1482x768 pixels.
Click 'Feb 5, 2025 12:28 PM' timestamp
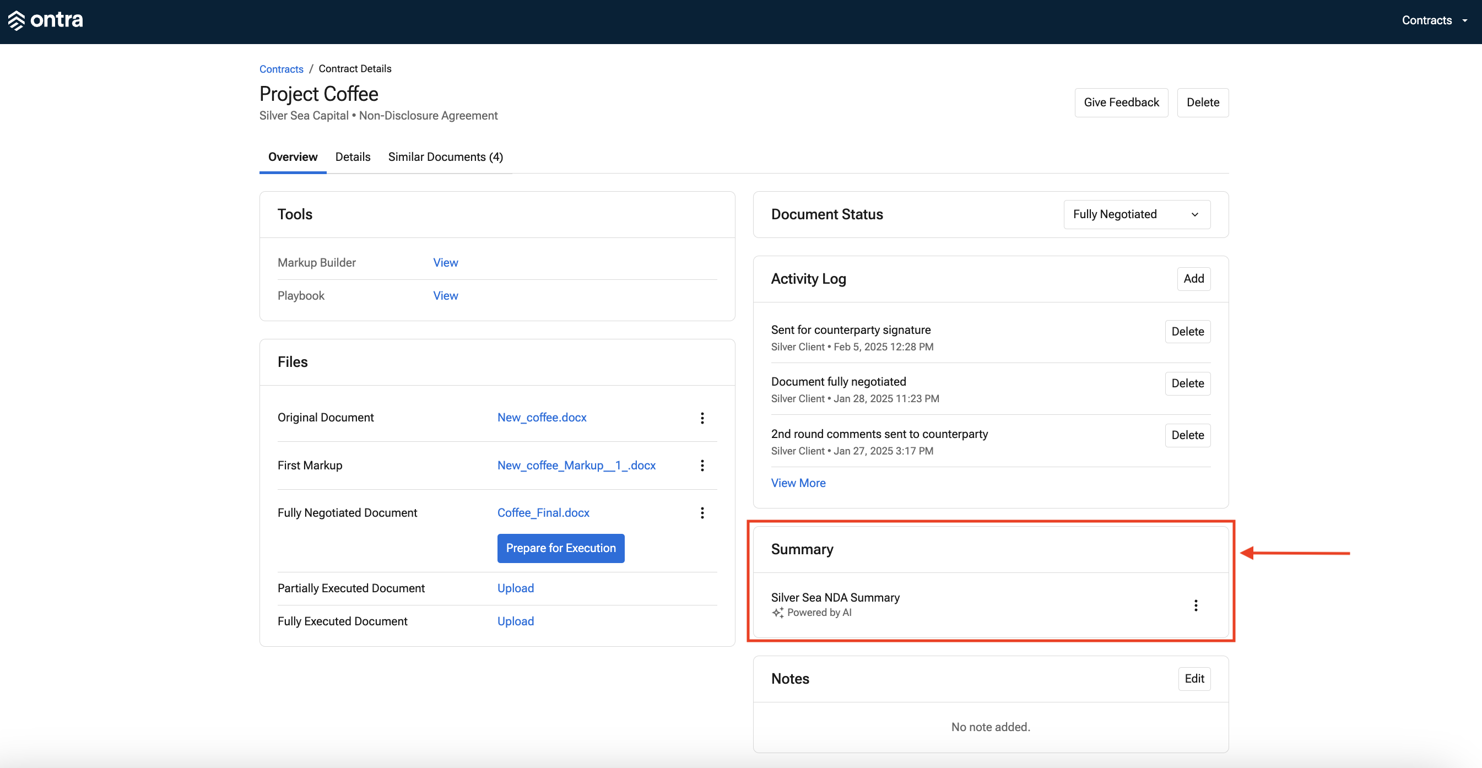coord(883,347)
